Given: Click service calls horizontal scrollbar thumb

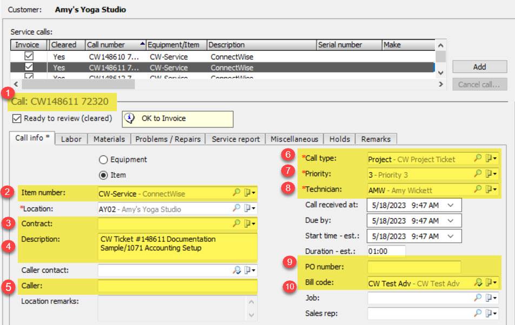Looking at the screenshot, I should 78,84.
